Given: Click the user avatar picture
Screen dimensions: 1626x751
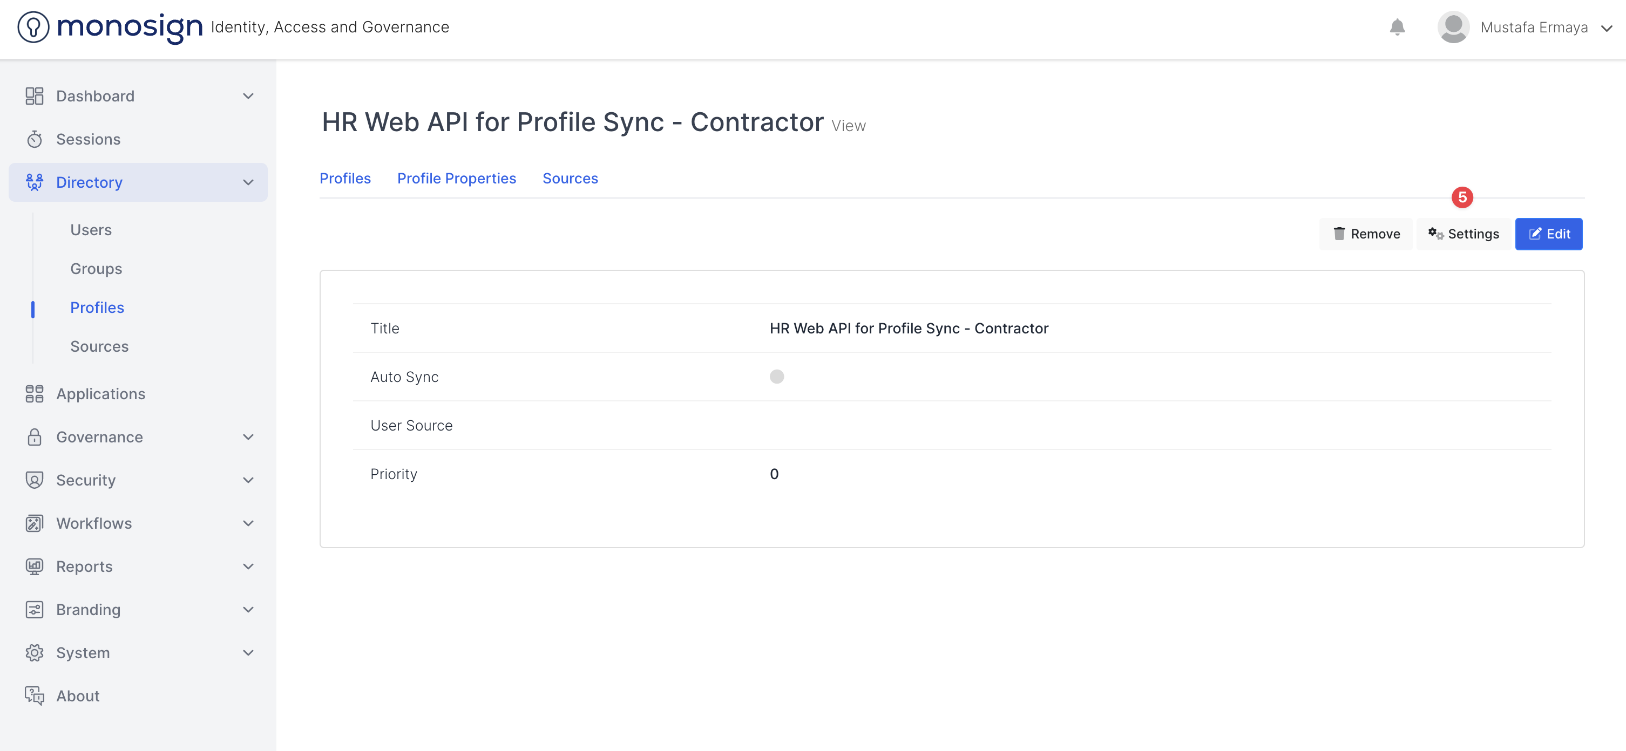Looking at the screenshot, I should click(1453, 27).
